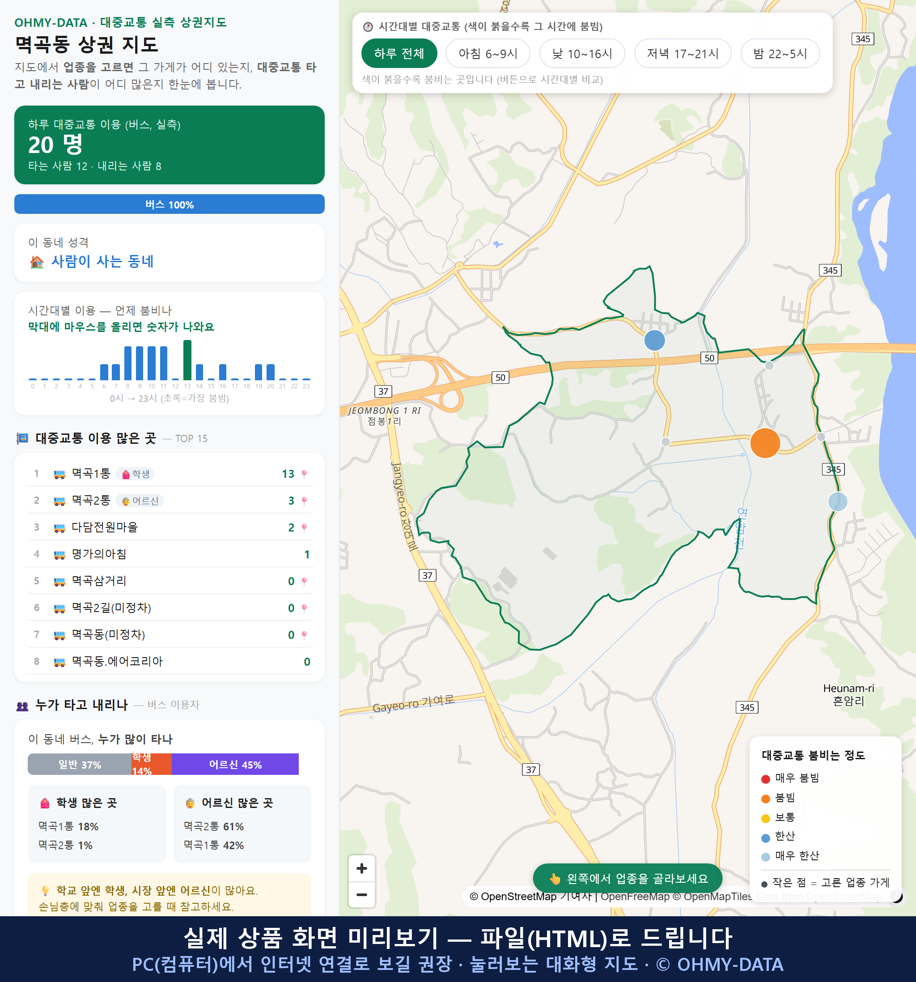Image resolution: width=916 pixels, height=982 pixels.
Task: Click the map pin icon for 멱곡2통
Action: (x=304, y=501)
